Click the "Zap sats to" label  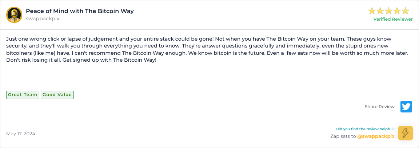point(343,136)
